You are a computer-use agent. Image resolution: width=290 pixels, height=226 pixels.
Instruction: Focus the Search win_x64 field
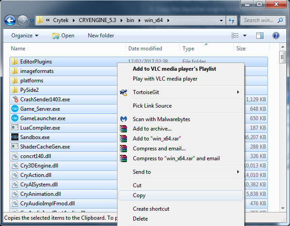[263, 20]
